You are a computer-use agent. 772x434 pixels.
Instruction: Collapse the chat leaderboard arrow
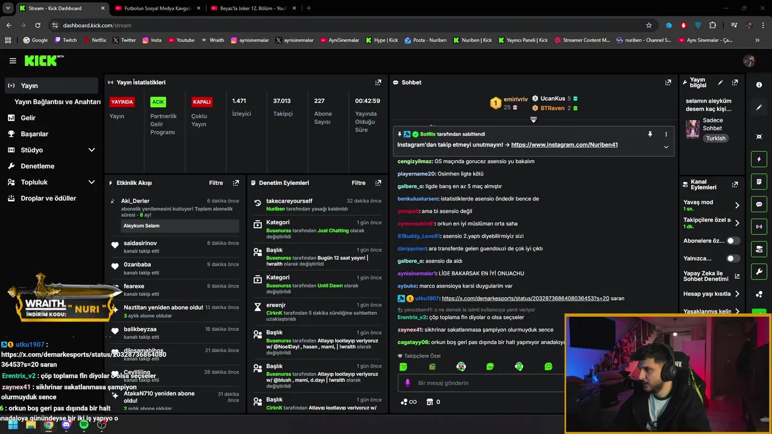coord(533,120)
